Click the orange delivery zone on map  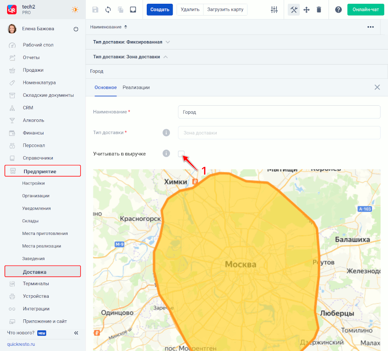236,262
